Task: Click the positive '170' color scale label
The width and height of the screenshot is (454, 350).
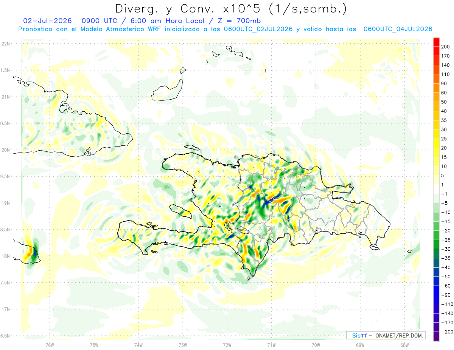Action: (x=445, y=56)
